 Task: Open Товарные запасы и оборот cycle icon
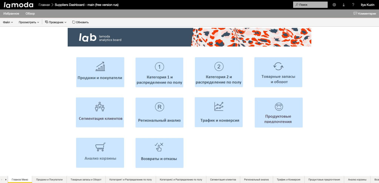click(x=278, y=66)
